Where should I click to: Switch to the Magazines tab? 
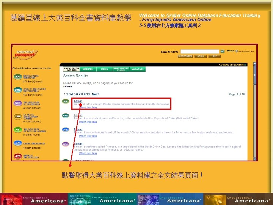137,69
